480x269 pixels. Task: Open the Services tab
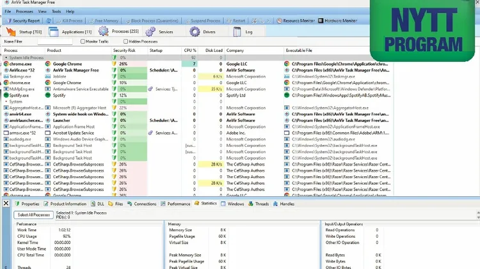(159, 32)
